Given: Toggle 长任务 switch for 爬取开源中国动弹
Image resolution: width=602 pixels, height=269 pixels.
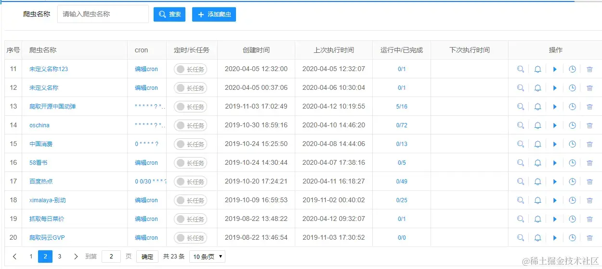Looking at the screenshot, I should tap(190, 107).
